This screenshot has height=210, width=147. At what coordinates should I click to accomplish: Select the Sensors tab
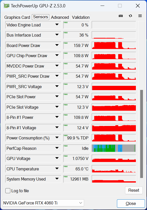point(40,17)
